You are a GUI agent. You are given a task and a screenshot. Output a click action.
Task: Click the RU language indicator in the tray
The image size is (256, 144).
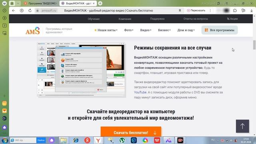213,140
